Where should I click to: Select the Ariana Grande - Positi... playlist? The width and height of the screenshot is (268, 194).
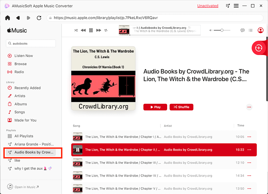(31, 144)
